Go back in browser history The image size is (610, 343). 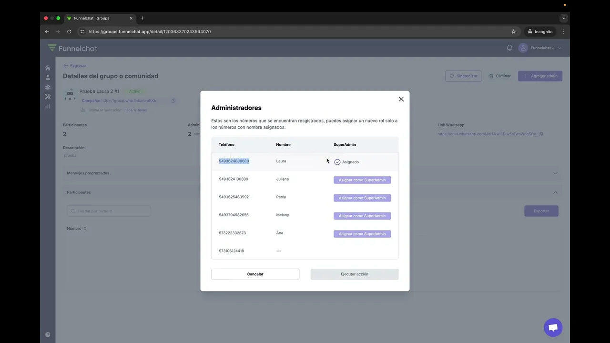coord(47,32)
